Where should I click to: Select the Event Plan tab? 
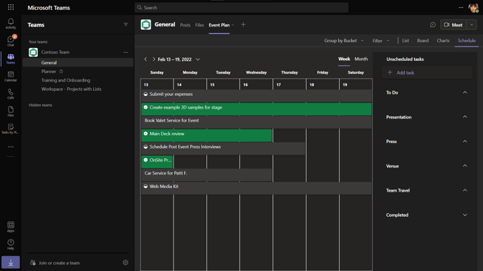[x=219, y=25]
